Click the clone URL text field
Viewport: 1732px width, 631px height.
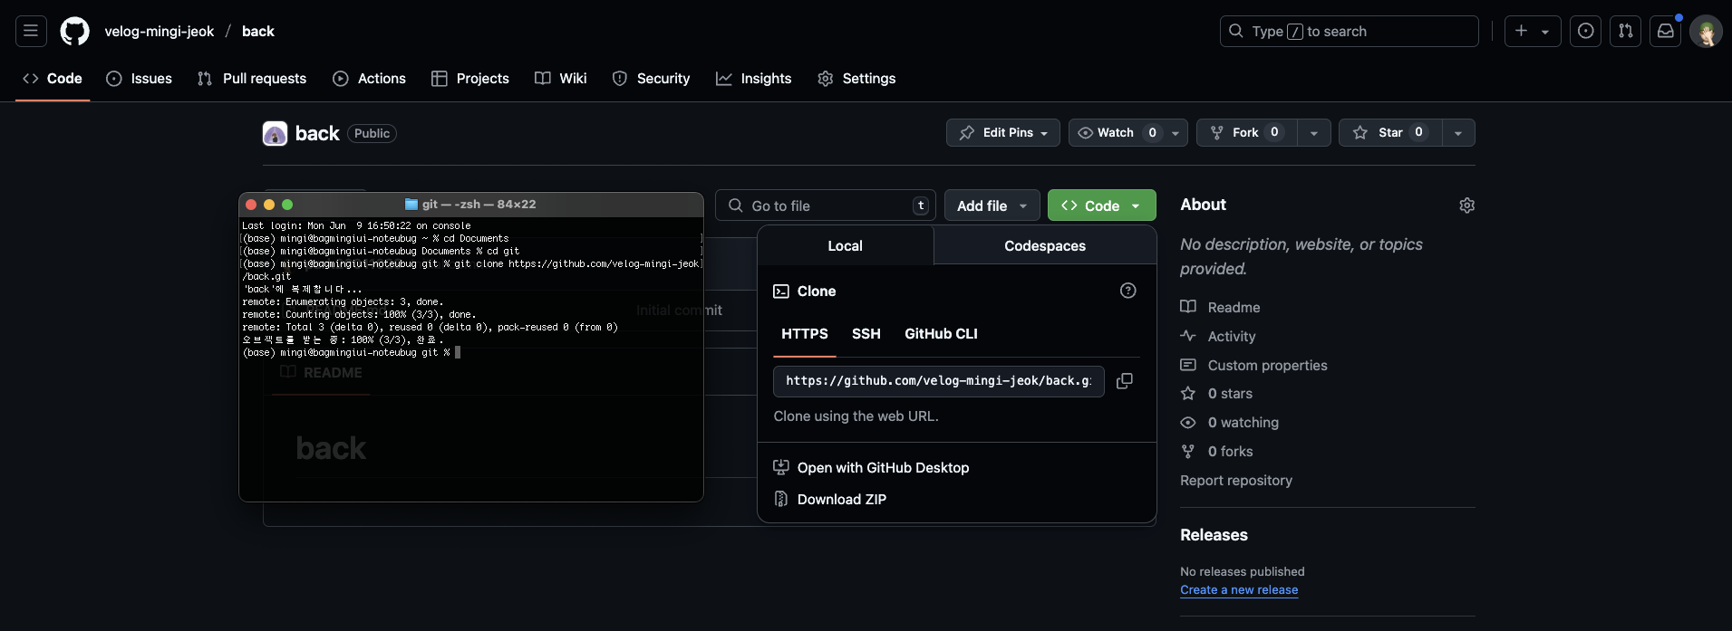(x=939, y=381)
